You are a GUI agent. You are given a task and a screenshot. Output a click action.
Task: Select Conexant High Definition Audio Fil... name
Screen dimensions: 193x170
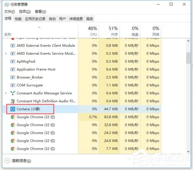(x=46, y=101)
